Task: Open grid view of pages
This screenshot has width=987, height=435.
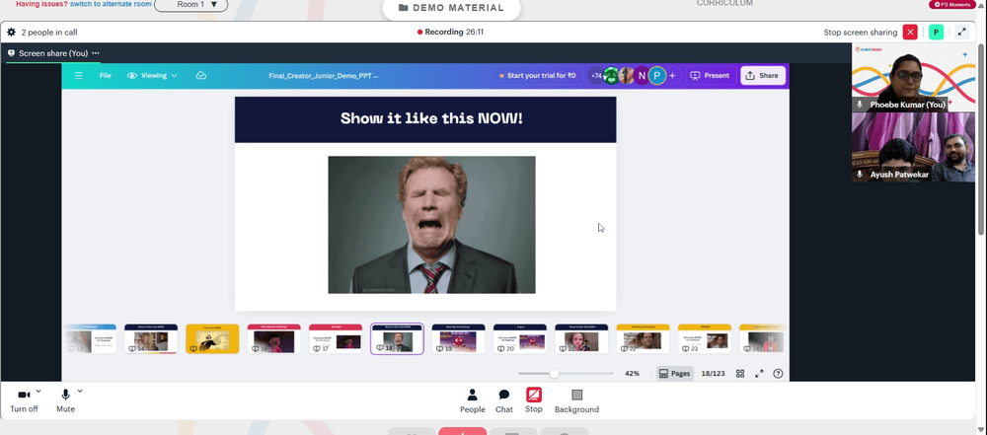Action: (740, 373)
